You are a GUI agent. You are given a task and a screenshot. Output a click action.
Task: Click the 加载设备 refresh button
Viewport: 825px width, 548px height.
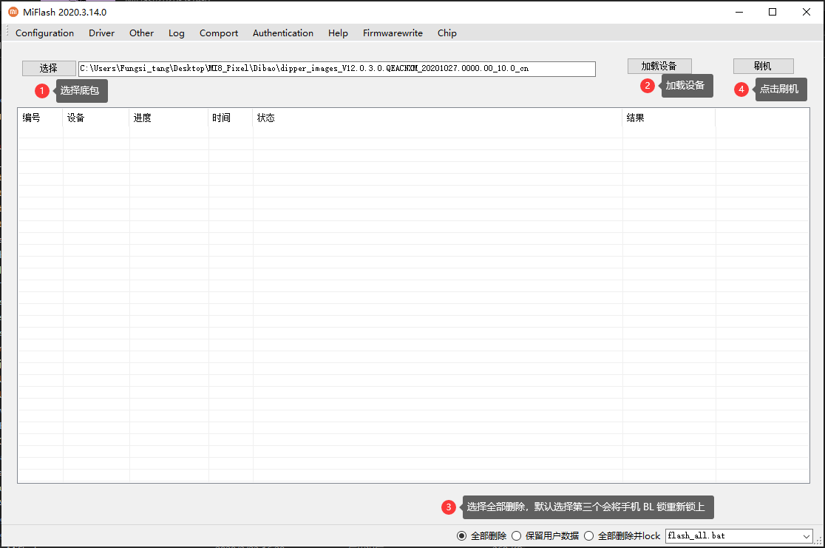pos(659,67)
